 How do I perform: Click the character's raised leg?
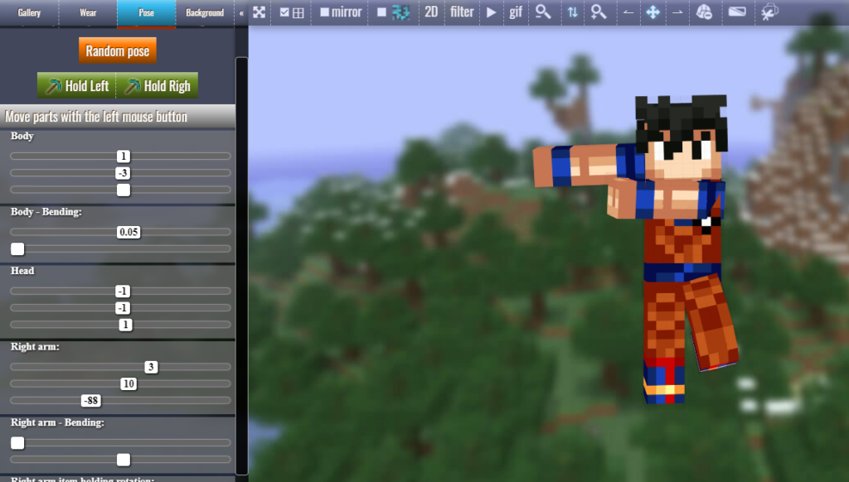pyautogui.click(x=712, y=323)
